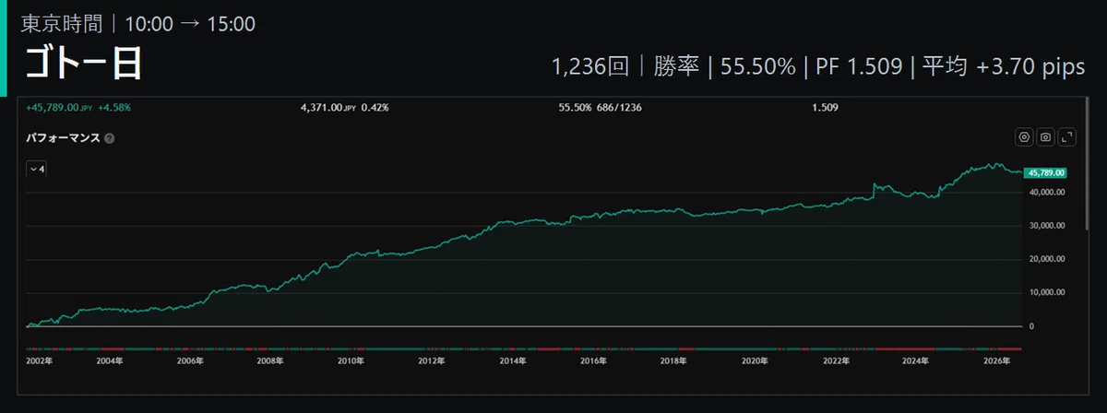Click the 1,236回 trade count text
Screen dimensions: 1107x413
pos(590,67)
